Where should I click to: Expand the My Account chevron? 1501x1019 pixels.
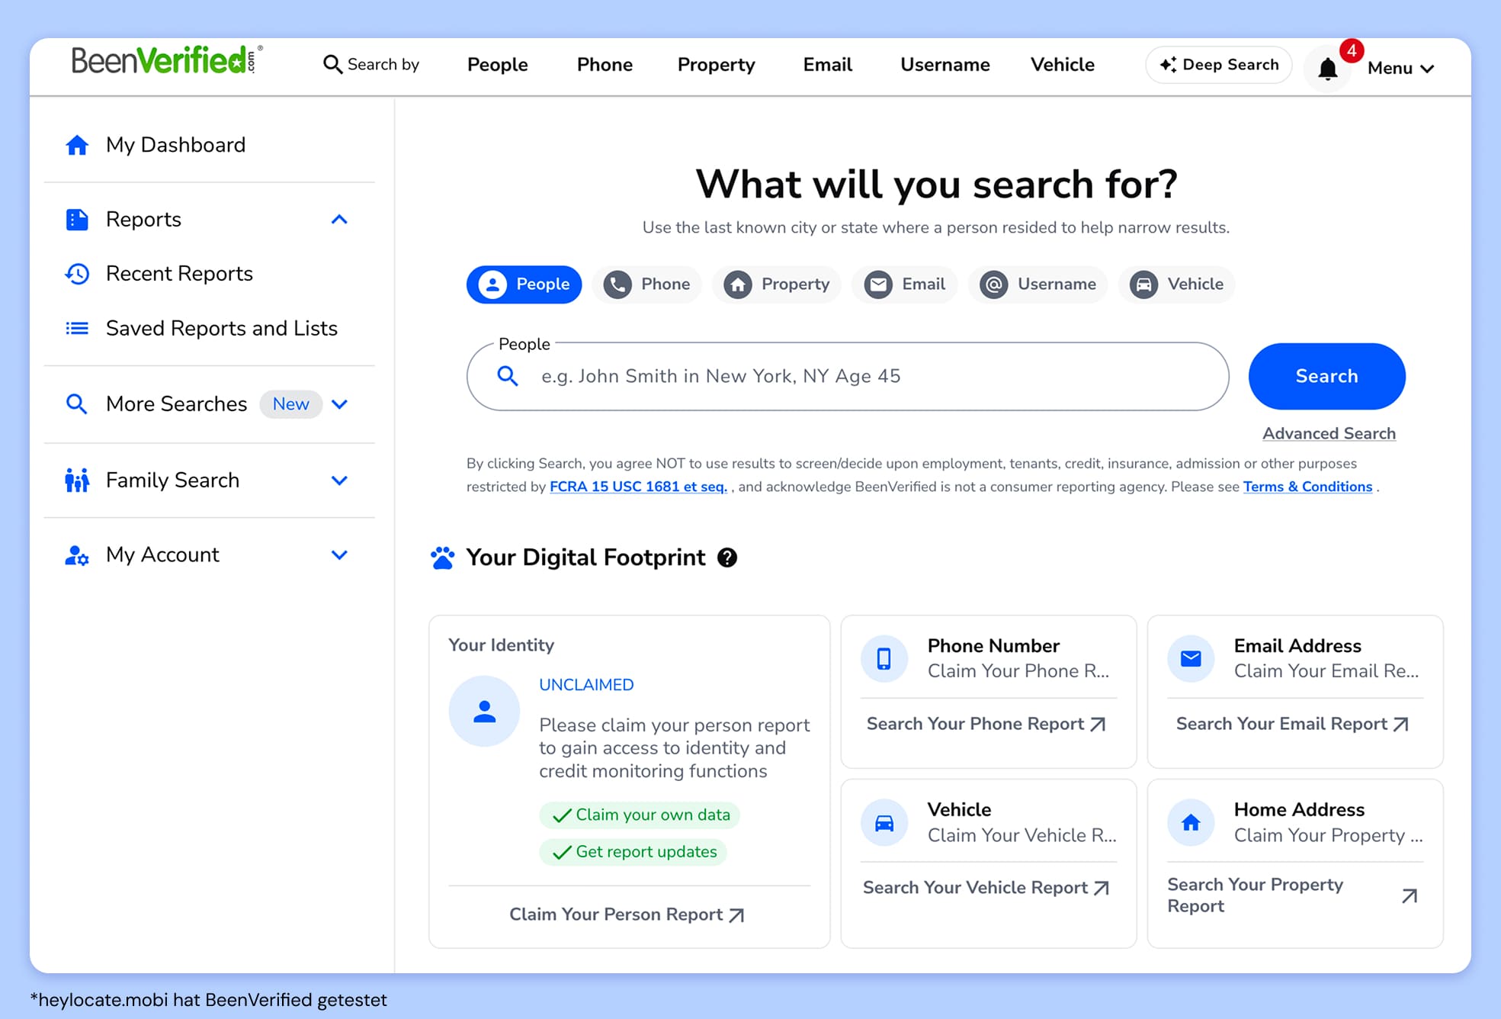(x=339, y=555)
